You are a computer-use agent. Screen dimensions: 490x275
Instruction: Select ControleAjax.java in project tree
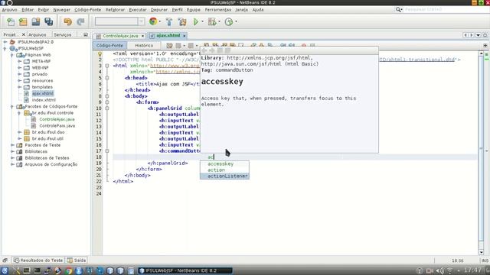tap(57, 119)
